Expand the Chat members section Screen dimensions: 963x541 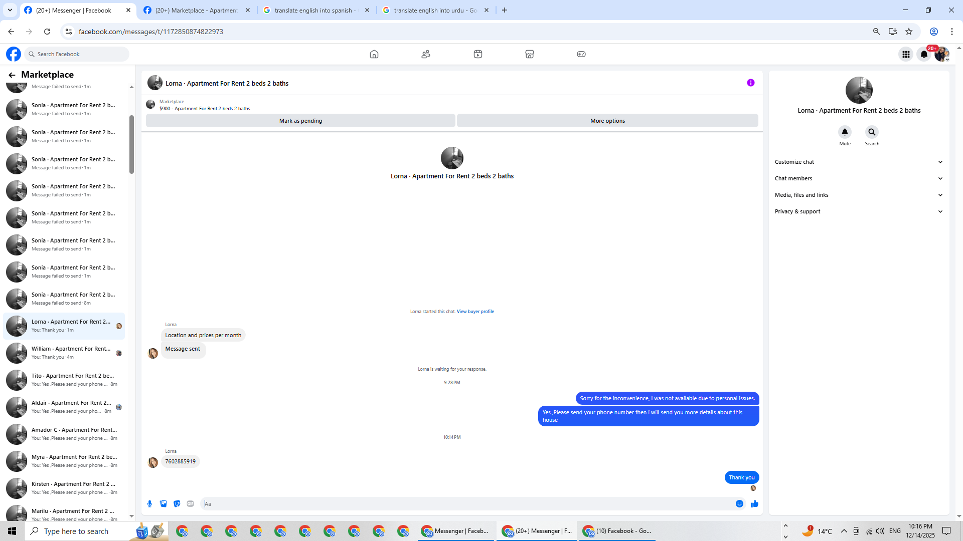859,178
